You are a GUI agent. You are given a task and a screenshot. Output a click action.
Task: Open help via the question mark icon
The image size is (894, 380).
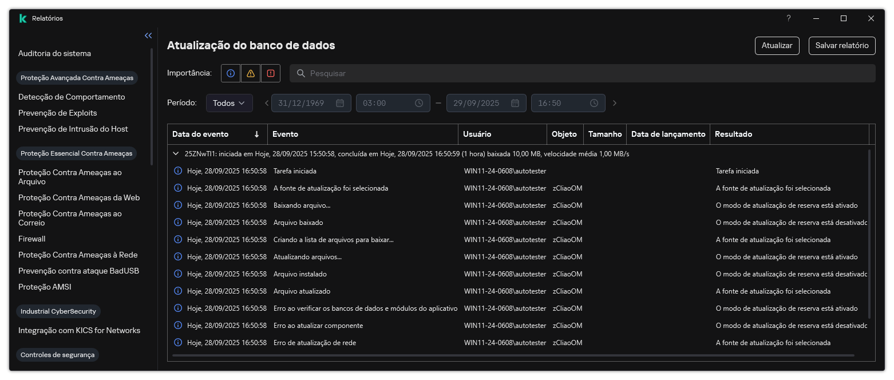coord(788,18)
